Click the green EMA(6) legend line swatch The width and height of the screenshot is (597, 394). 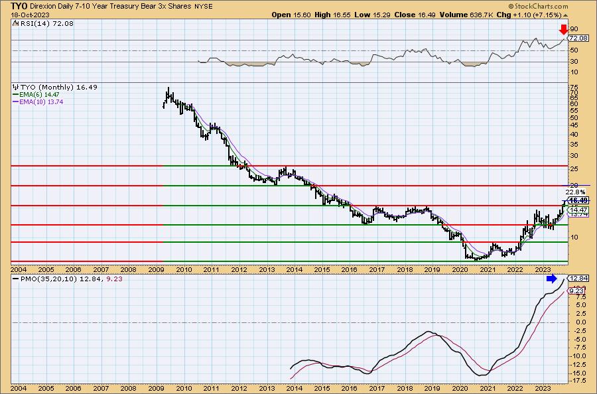click(x=16, y=94)
